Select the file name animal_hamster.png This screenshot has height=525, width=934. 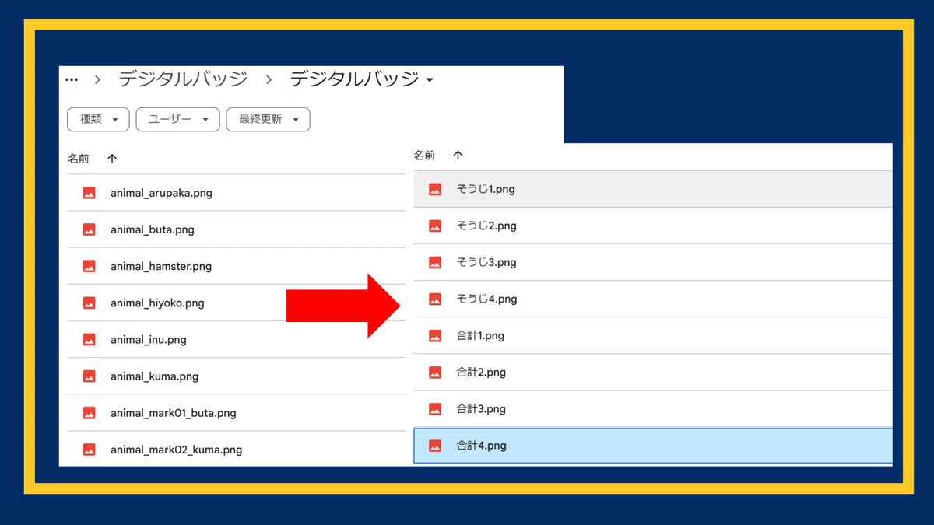161,266
